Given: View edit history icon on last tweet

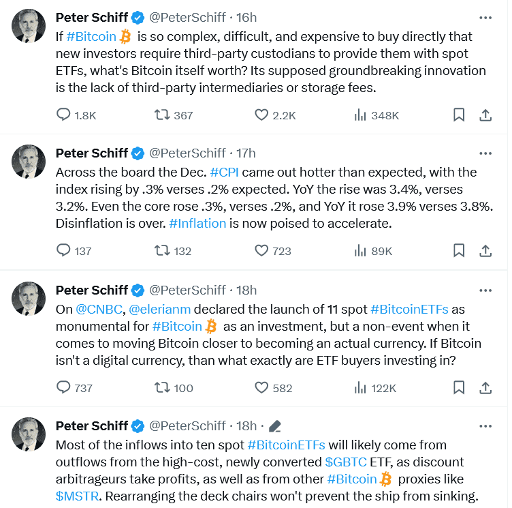Looking at the screenshot, I should [275, 426].
